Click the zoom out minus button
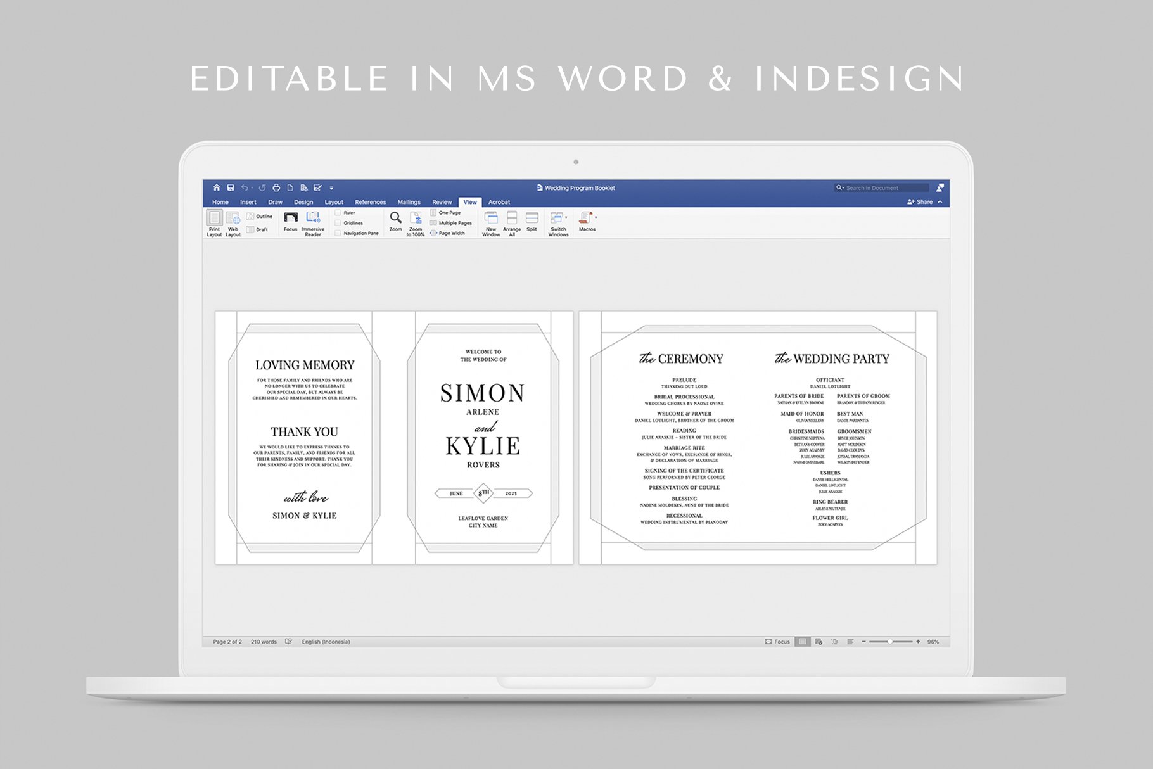1153x769 pixels. click(863, 642)
